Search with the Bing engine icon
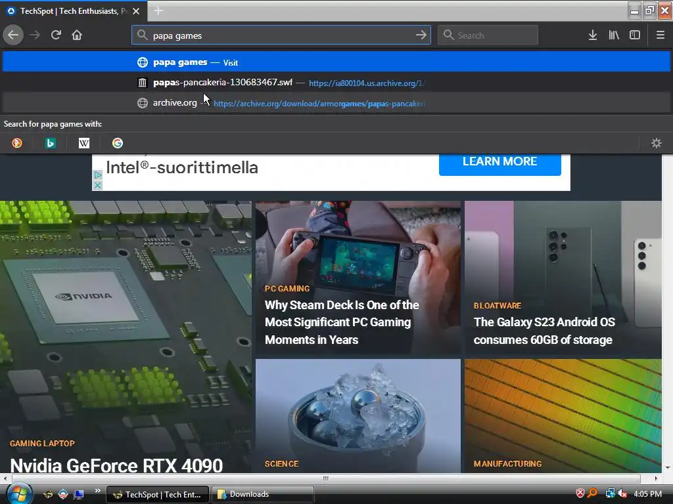Viewport: 673px width, 504px height. coord(51,143)
